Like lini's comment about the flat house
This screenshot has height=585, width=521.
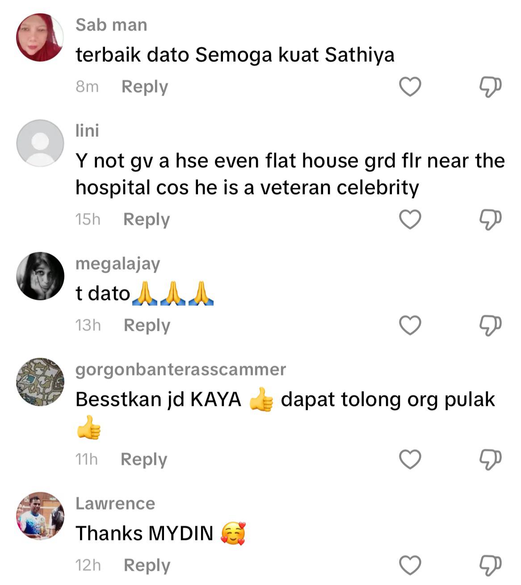point(410,219)
